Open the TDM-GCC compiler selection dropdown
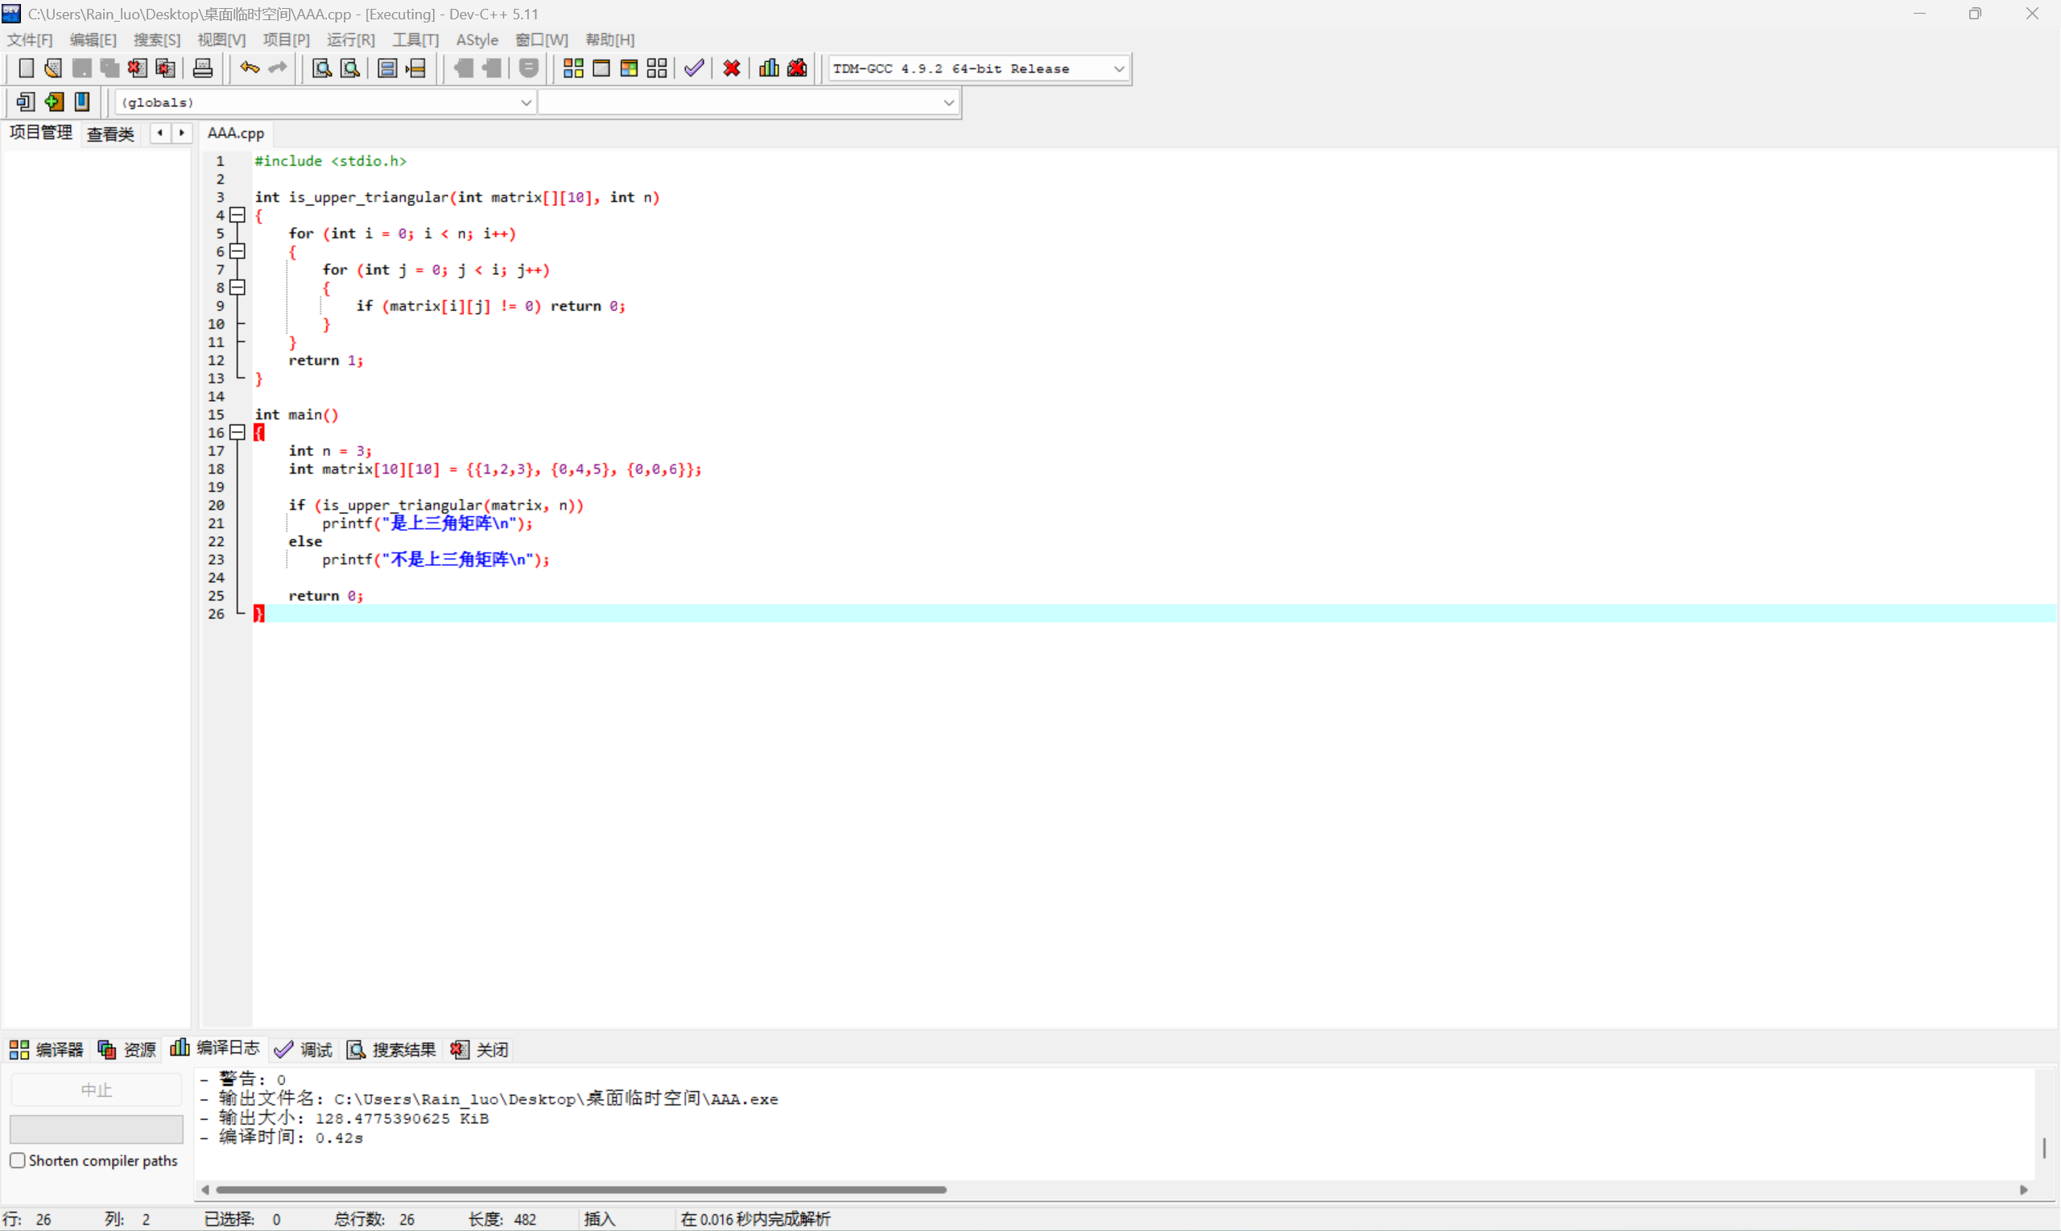Image resolution: width=2061 pixels, height=1231 pixels. coord(1118,69)
